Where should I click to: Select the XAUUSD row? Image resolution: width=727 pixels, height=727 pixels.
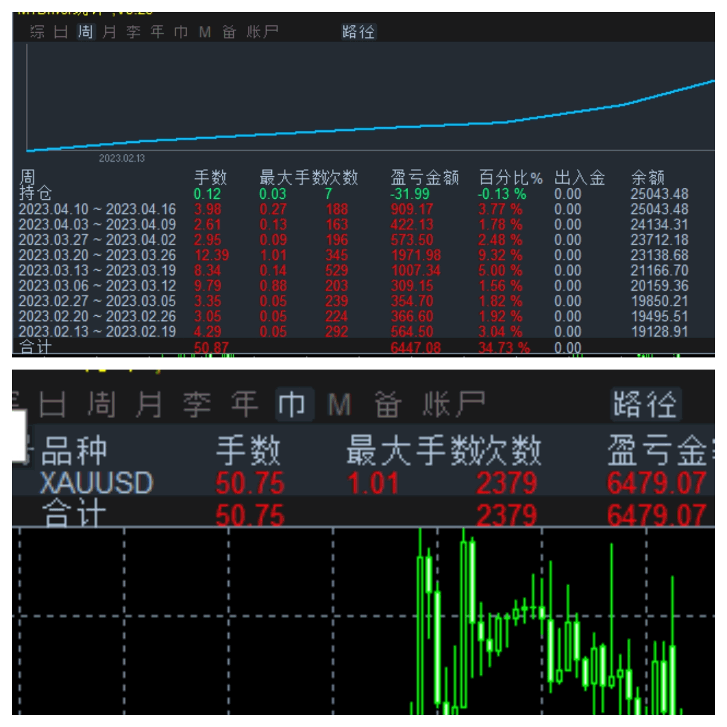click(x=363, y=483)
